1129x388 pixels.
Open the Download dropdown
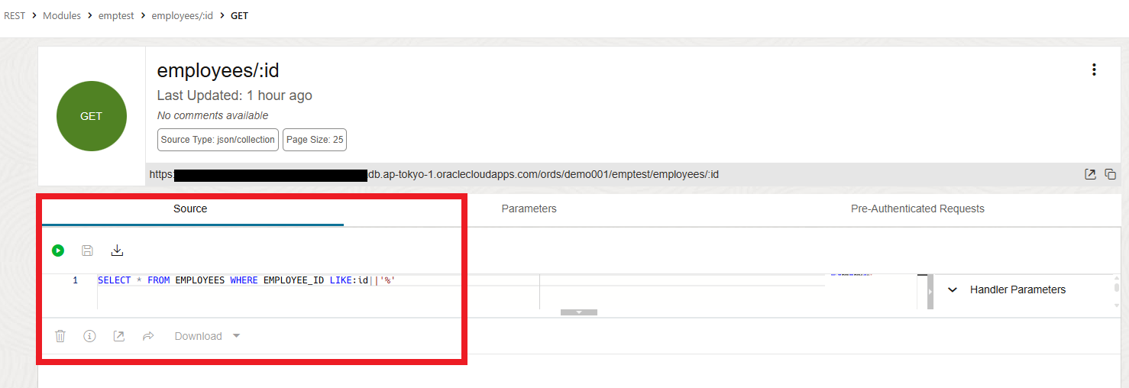pyautogui.click(x=207, y=336)
